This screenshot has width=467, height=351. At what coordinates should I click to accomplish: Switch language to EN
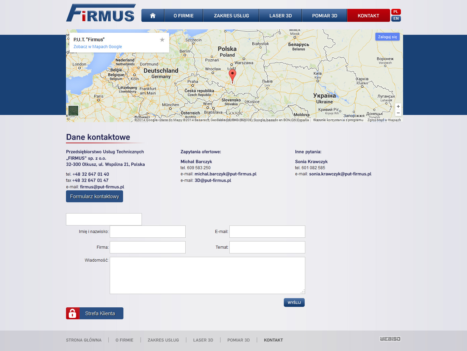396,19
